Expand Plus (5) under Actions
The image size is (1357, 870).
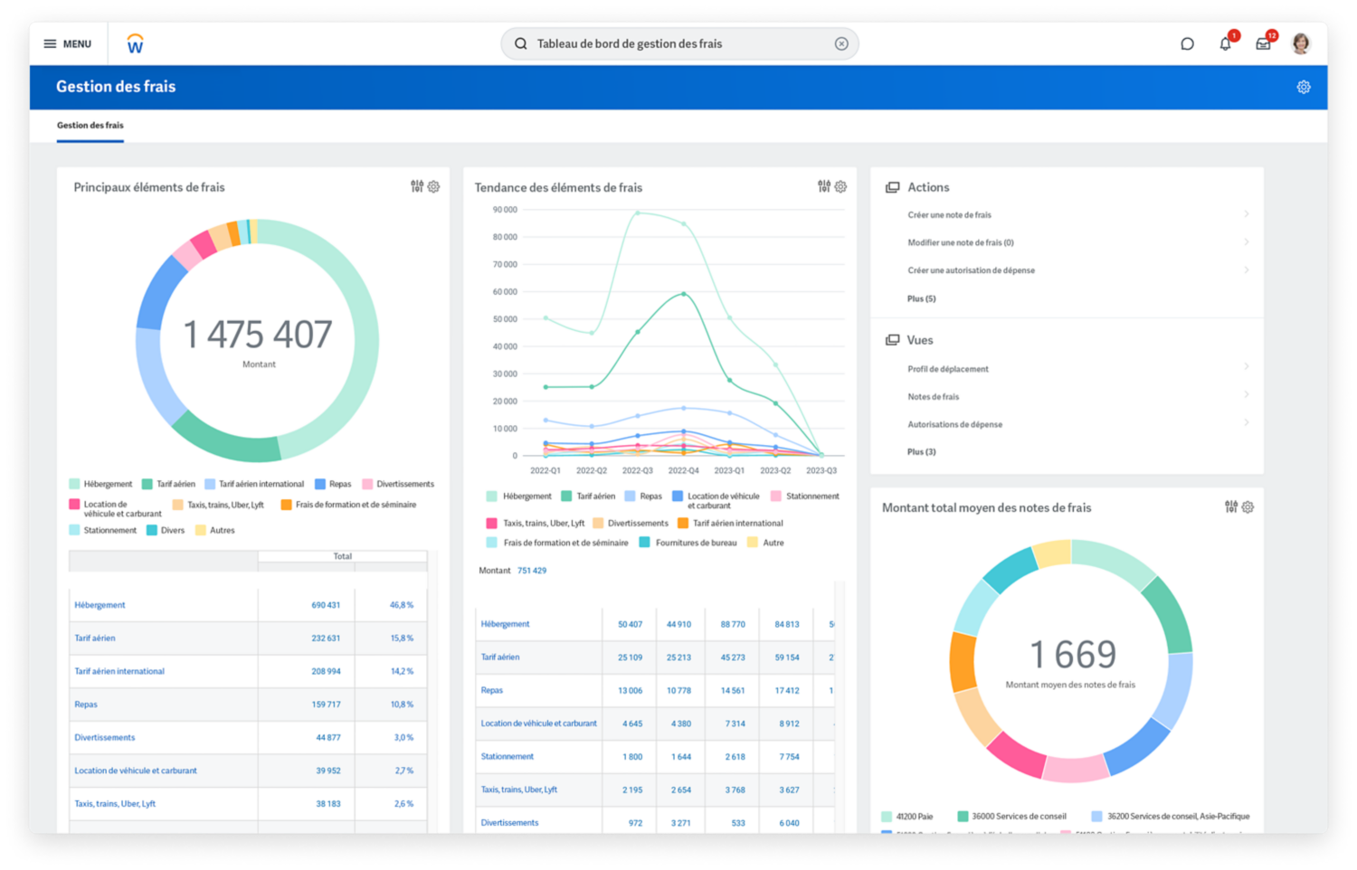[921, 298]
